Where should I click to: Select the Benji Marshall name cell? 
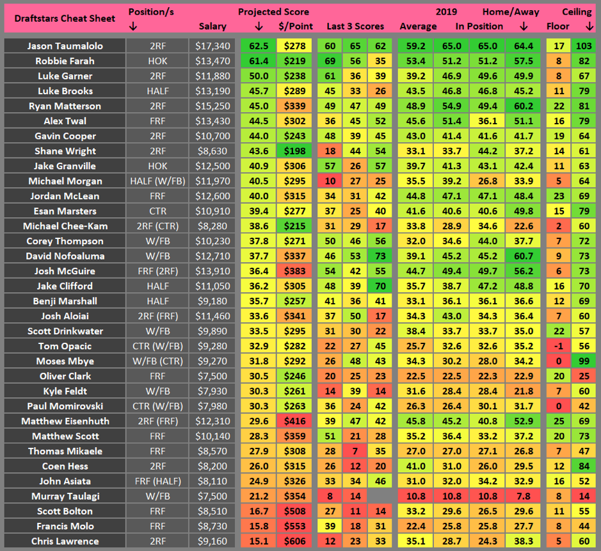pos(65,301)
